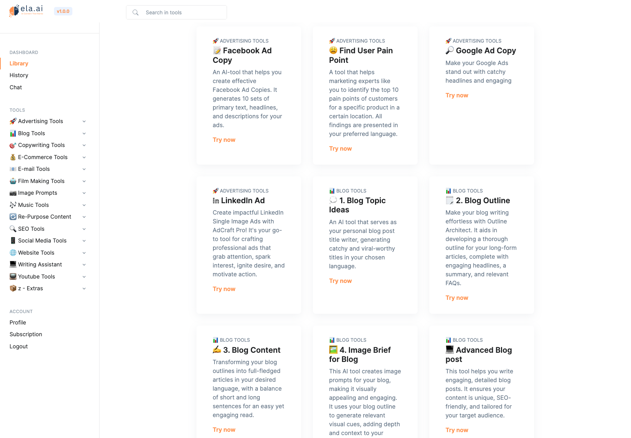Expand Writing Assistant chevron

click(84, 265)
